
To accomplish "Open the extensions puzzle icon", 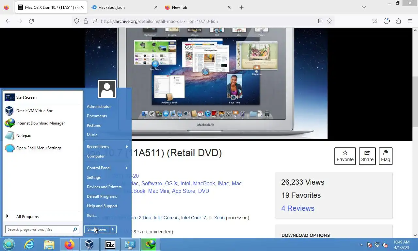I will pos(398,21).
